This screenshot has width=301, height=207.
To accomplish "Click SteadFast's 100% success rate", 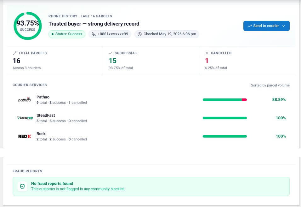I will (x=281, y=118).
